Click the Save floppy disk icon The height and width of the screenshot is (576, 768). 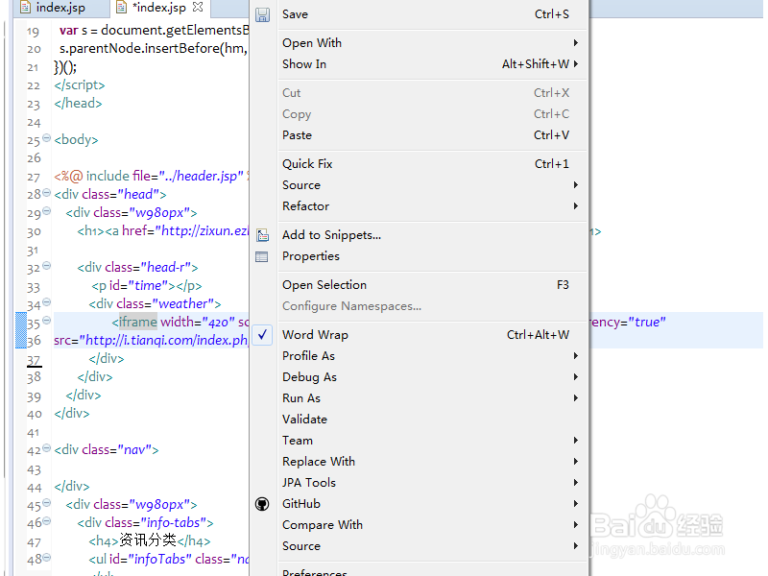click(x=262, y=14)
